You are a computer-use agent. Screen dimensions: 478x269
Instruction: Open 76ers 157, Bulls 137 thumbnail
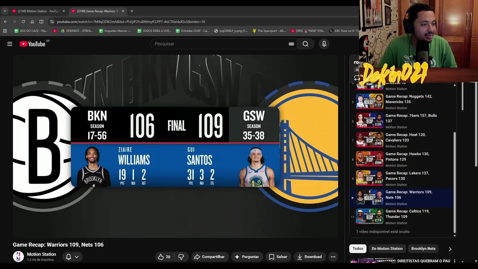[x=370, y=120]
